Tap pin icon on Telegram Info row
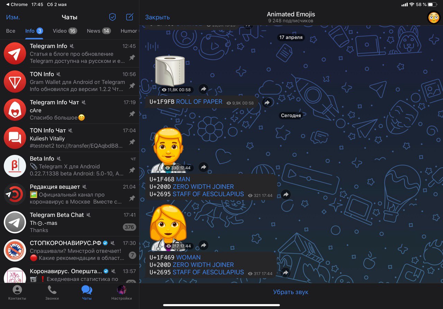The height and width of the screenshot is (309, 443). pos(132,58)
